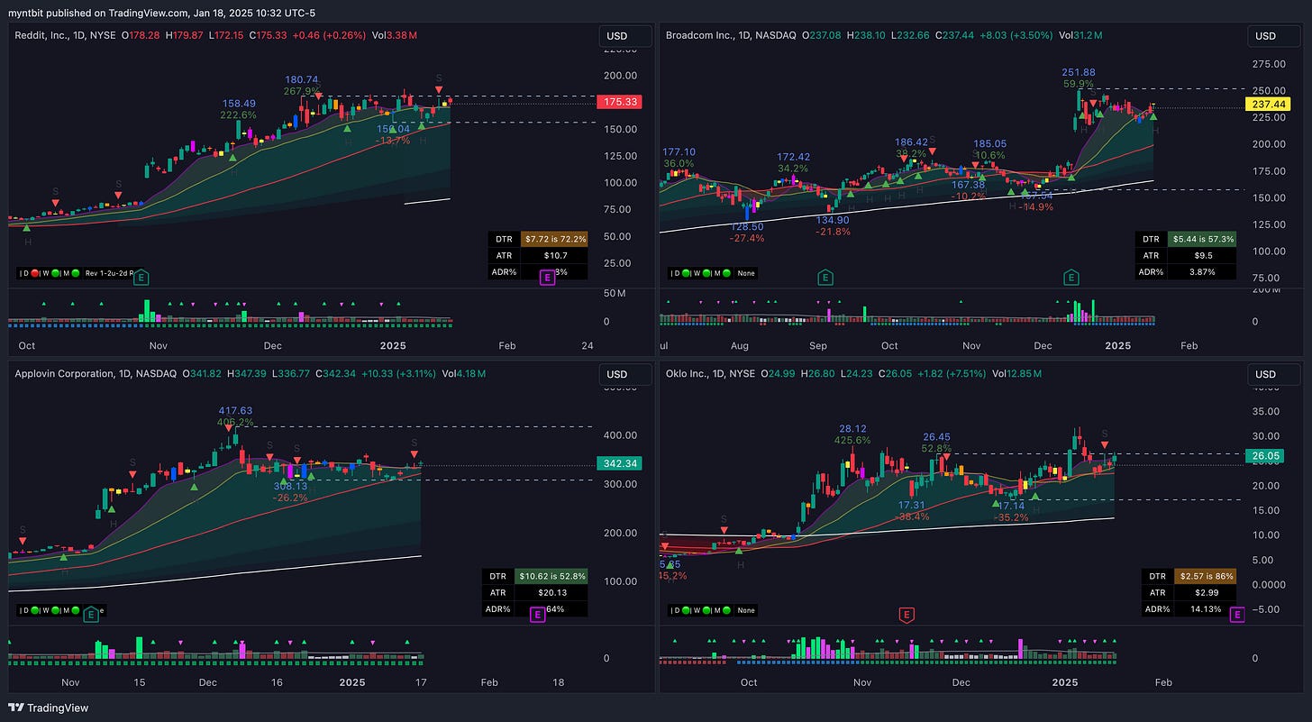Open the USD currency selector on the Oklo chart
The height and width of the screenshot is (722, 1312).
(1274, 374)
